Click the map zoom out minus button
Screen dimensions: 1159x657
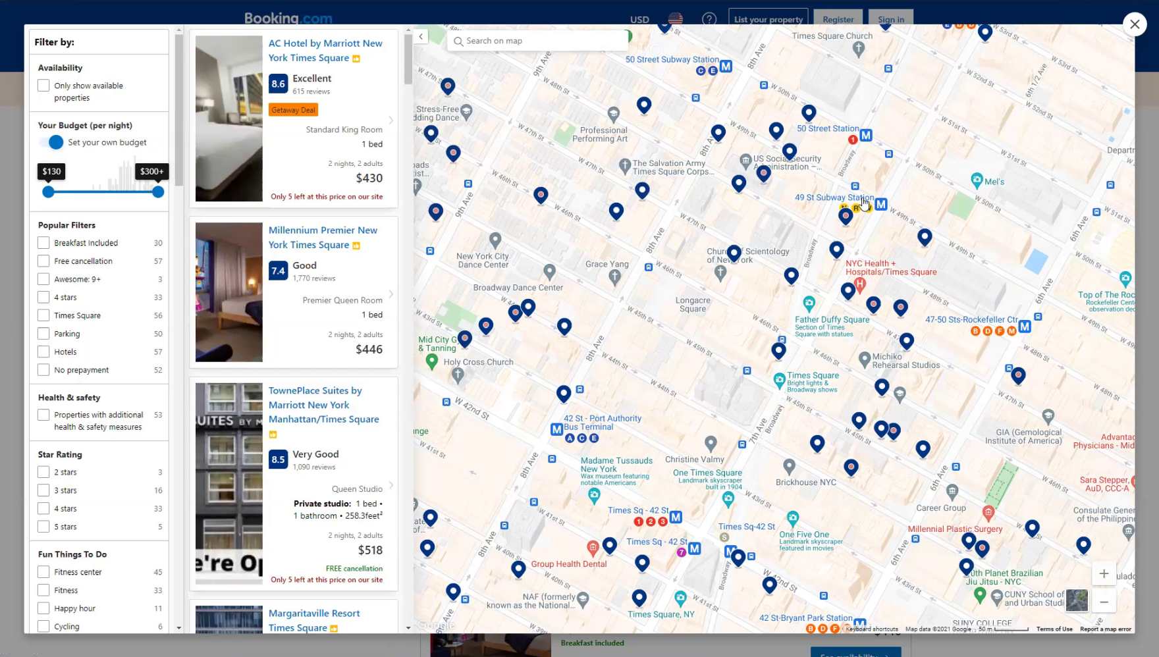tap(1104, 602)
